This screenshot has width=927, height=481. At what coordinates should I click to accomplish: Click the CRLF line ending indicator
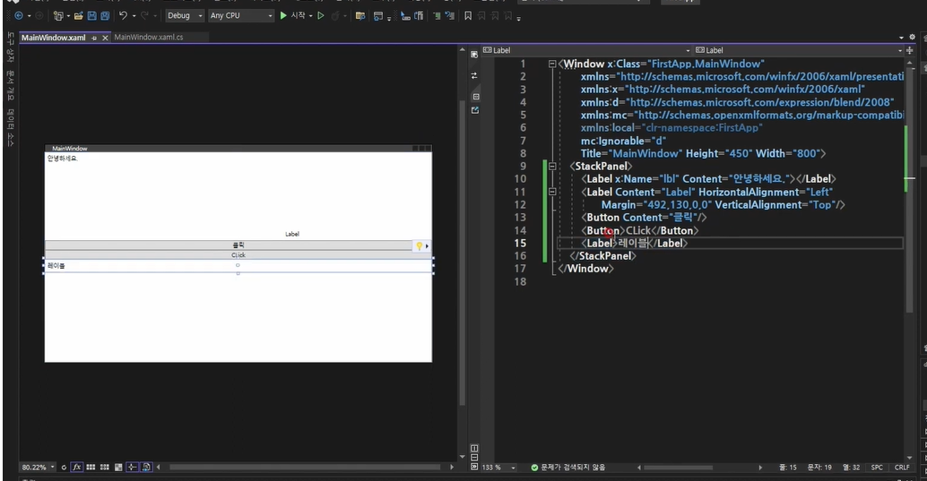pos(902,467)
